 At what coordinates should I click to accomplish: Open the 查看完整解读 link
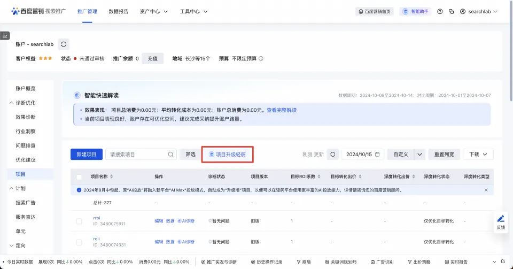pyautogui.click(x=282, y=110)
